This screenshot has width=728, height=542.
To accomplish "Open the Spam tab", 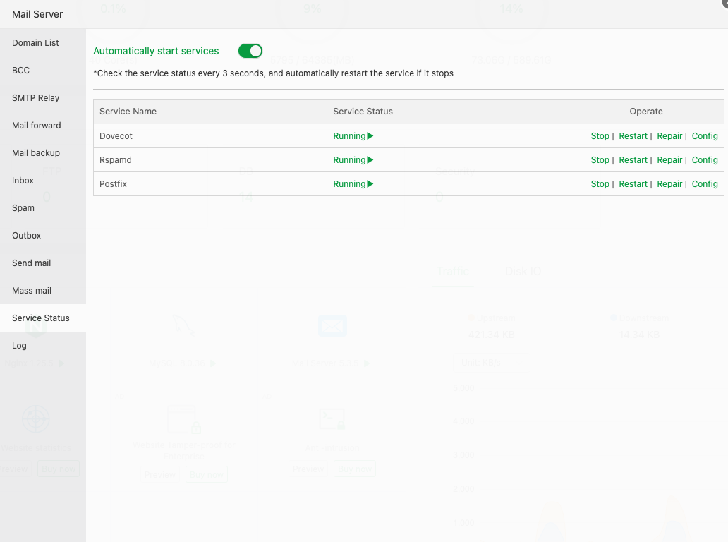I will tap(23, 208).
